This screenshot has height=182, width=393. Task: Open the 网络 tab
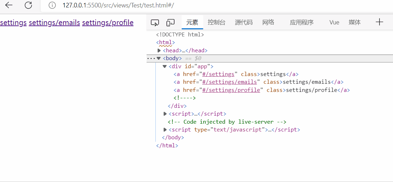tap(268, 22)
